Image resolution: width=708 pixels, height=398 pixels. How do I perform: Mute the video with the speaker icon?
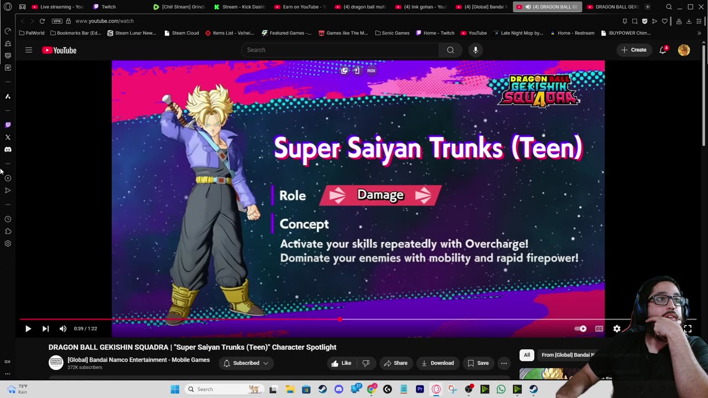pos(63,328)
